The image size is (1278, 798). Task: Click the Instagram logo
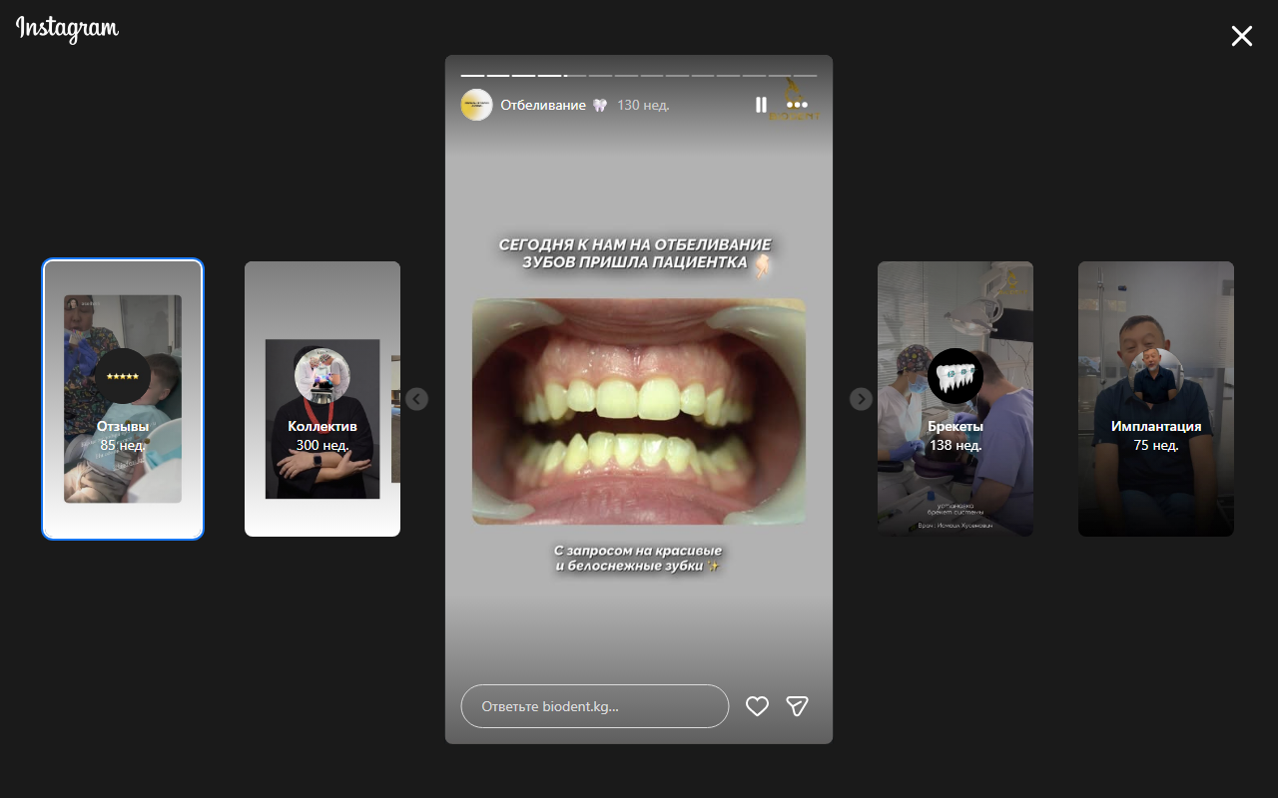67,29
